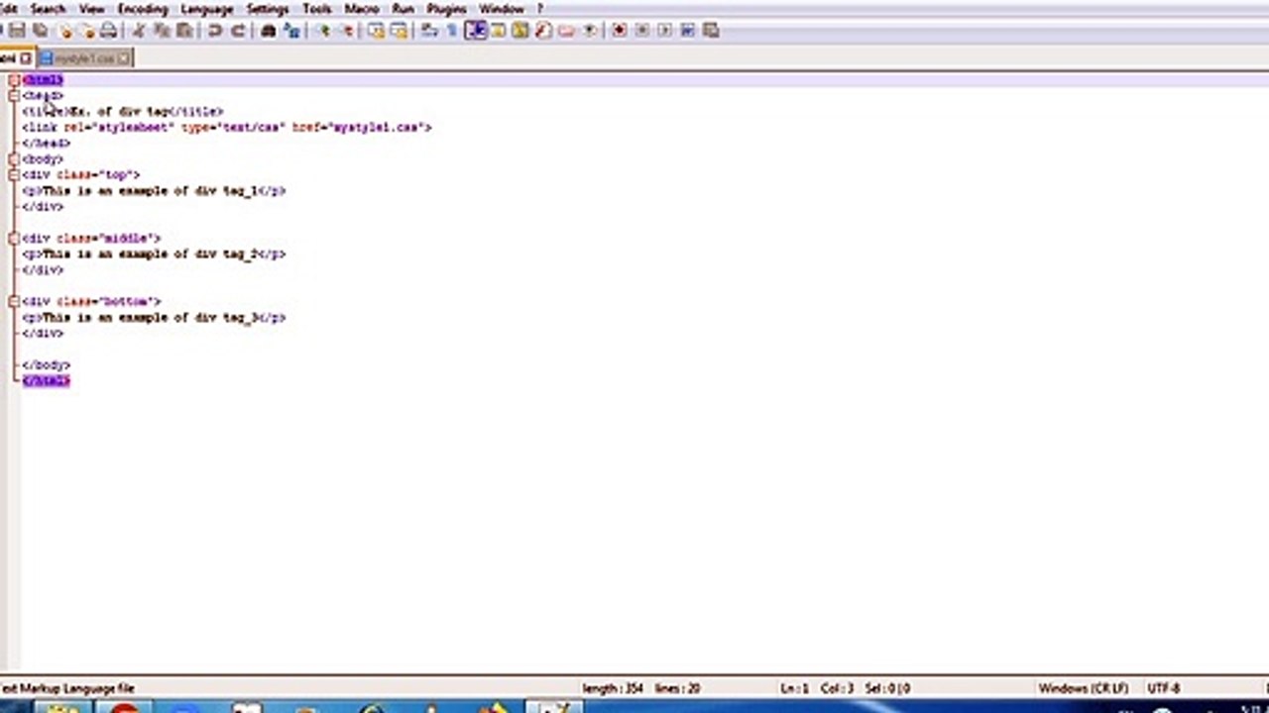Open the Search menu
This screenshot has width=1269, height=713.
48,8
